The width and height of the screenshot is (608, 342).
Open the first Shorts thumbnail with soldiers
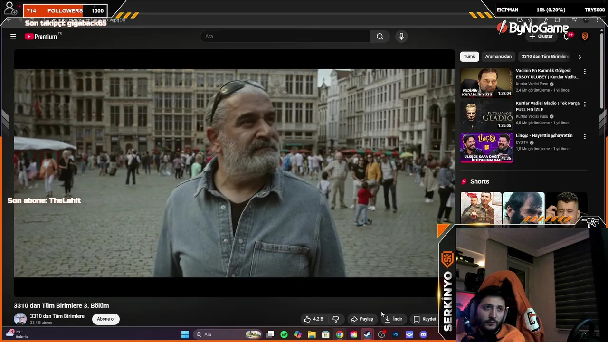point(481,208)
